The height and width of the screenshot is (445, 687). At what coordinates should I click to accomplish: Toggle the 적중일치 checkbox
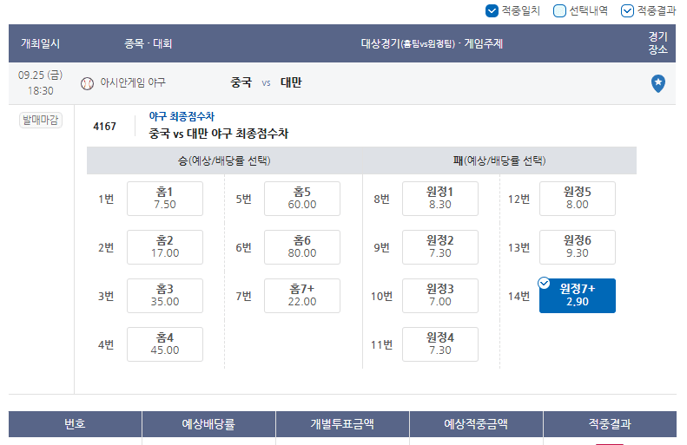coord(492,10)
